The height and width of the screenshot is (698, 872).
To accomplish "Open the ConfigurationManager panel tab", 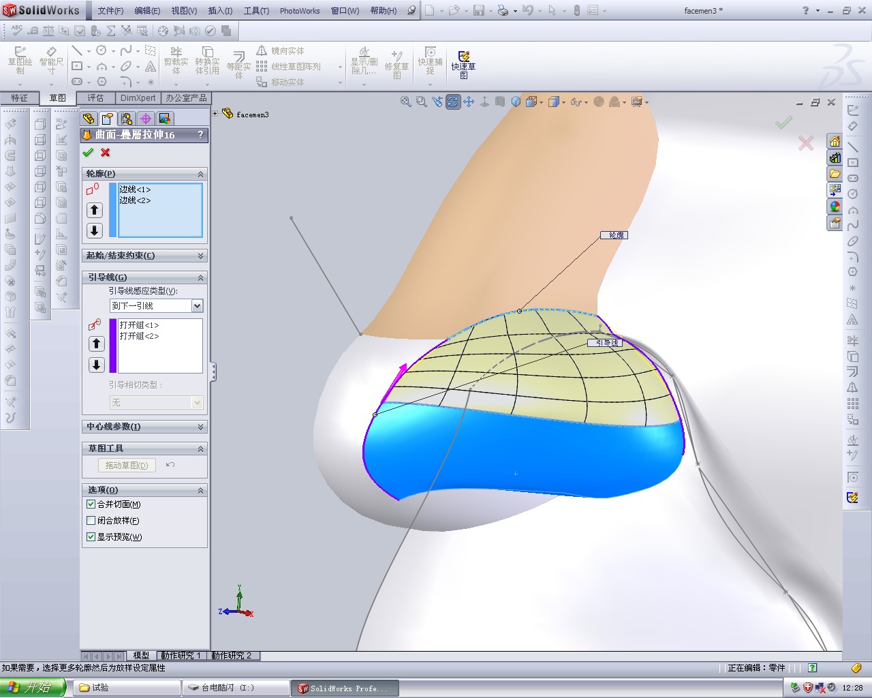I will pyautogui.click(x=127, y=119).
